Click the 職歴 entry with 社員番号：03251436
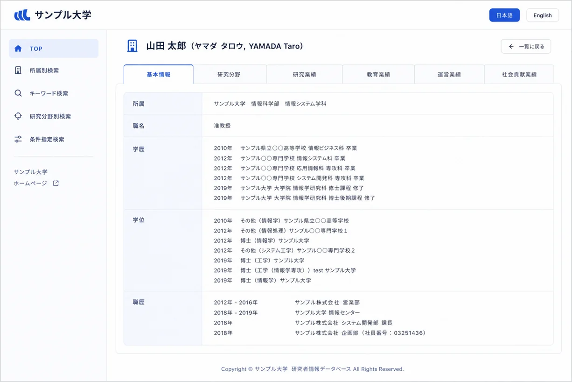572x382 pixels. coord(360,333)
